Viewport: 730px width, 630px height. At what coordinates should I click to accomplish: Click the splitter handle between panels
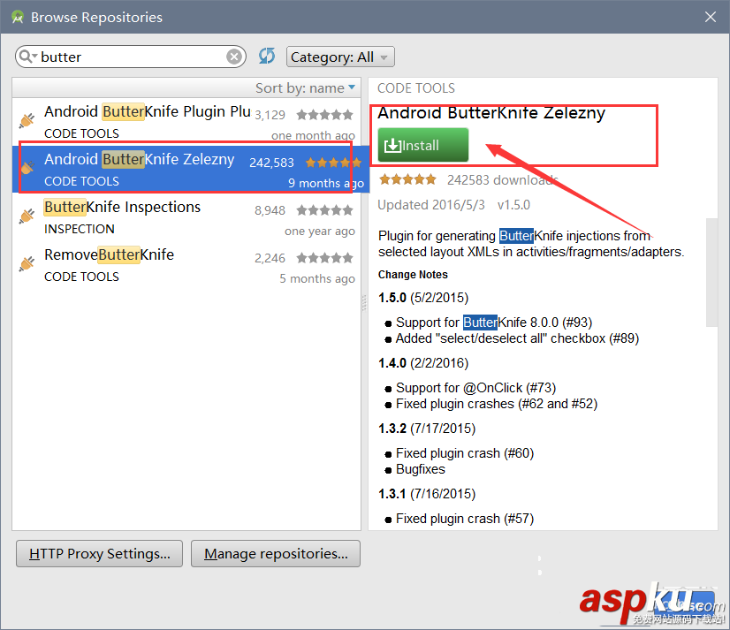pos(364,303)
